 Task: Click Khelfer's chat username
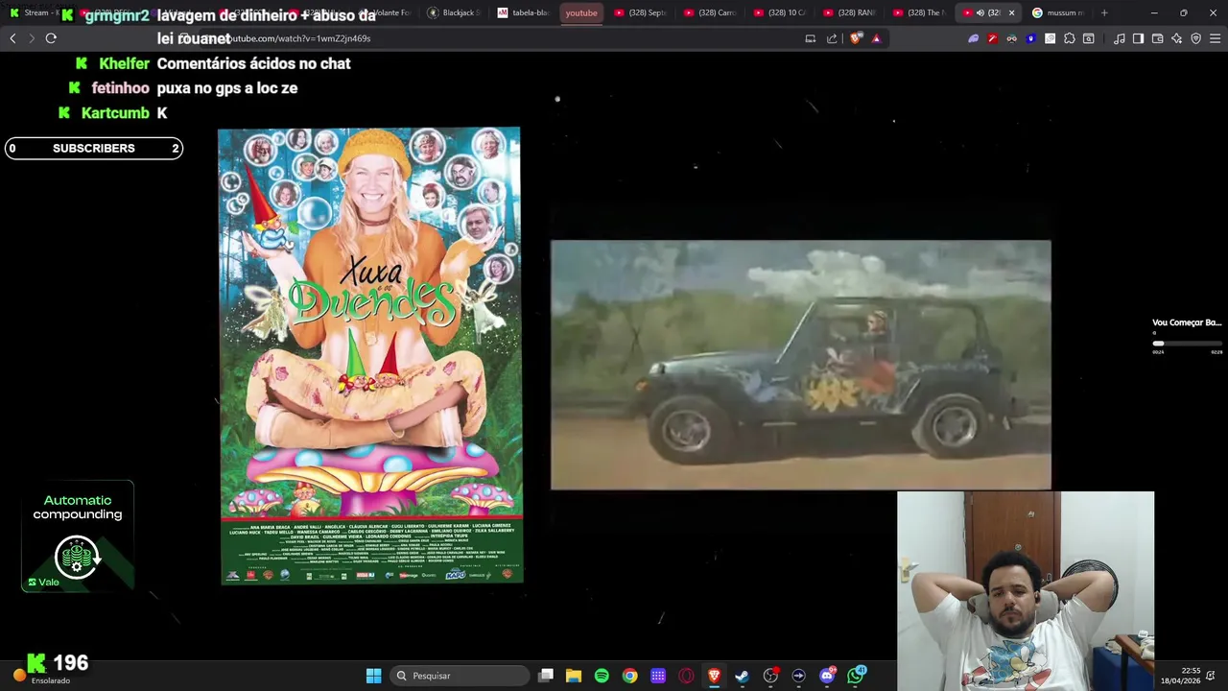125,63
